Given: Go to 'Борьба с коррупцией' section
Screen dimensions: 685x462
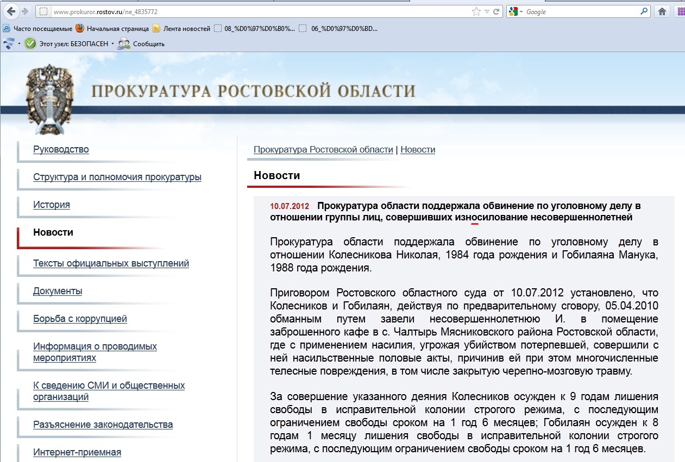Looking at the screenshot, I should 80,319.
